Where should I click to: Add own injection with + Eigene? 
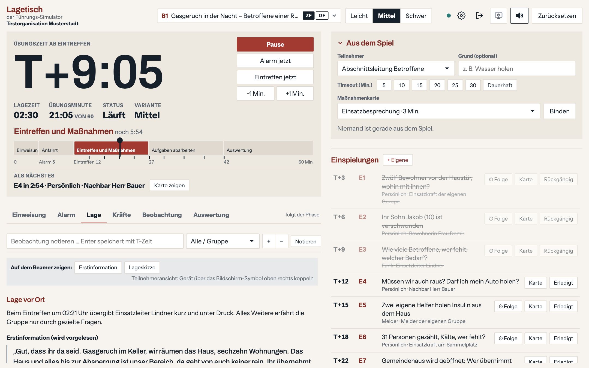pyautogui.click(x=398, y=160)
